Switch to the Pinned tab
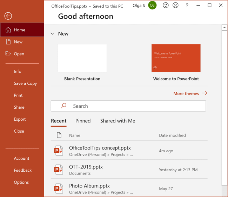Screen dimensions: 228x197 pyautogui.click(x=83, y=121)
